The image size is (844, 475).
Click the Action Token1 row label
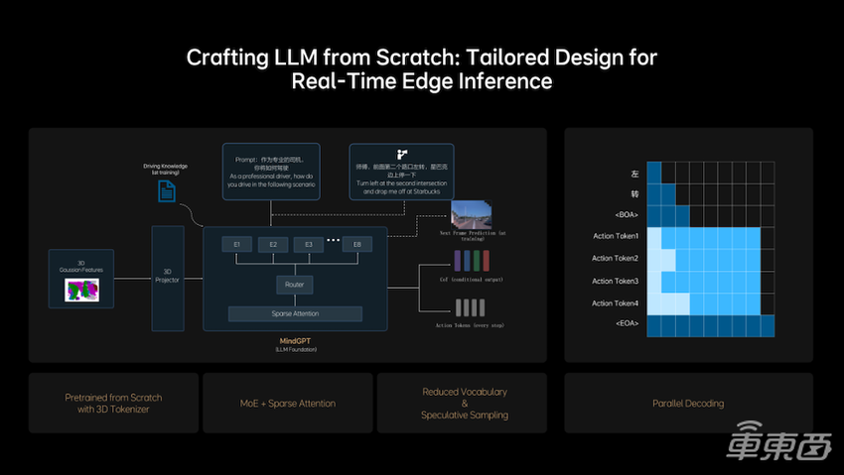615,236
